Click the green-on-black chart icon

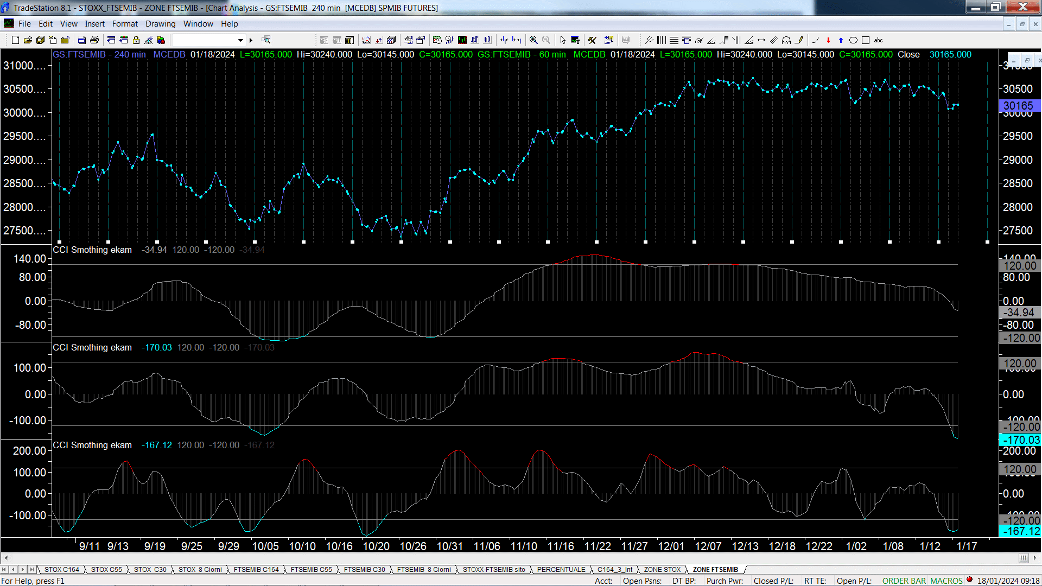pyautogui.click(x=462, y=40)
